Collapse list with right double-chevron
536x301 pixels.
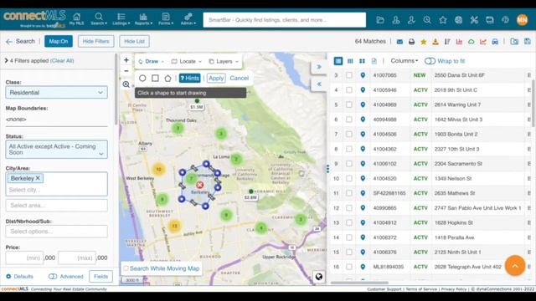pyautogui.click(x=318, y=67)
